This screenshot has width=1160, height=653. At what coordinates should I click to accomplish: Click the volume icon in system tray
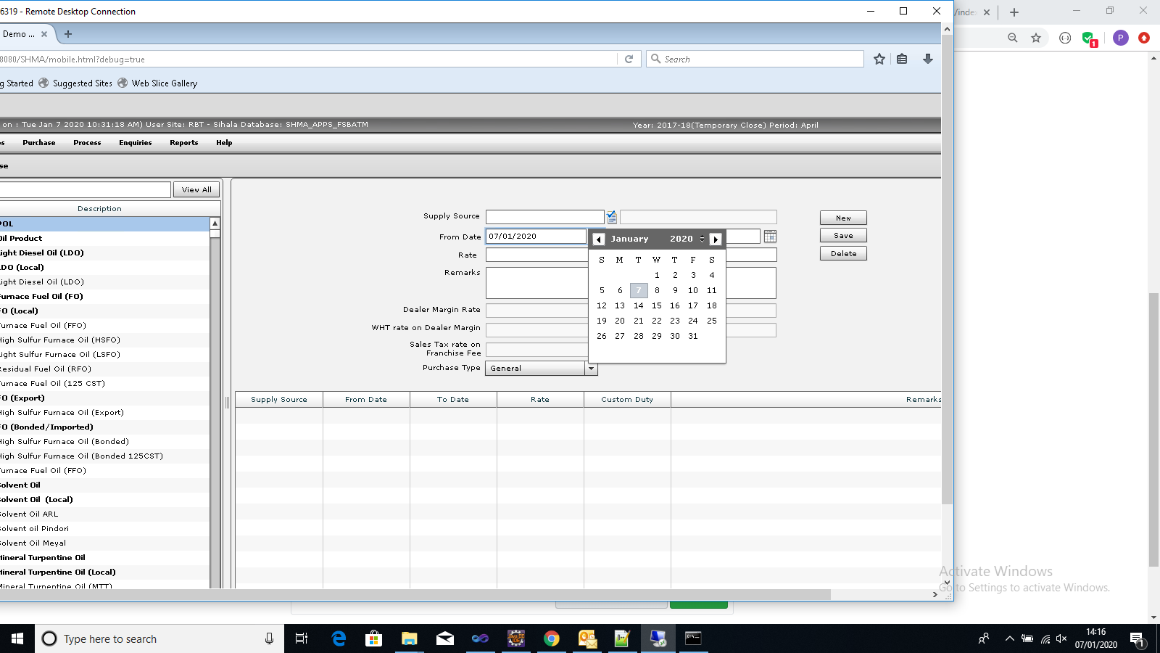pyautogui.click(x=1061, y=638)
